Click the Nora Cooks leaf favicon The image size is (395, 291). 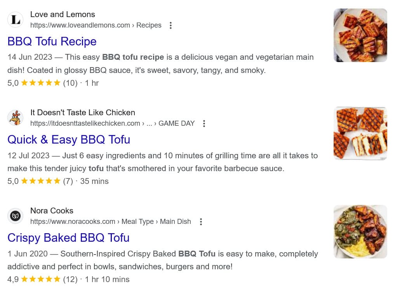click(15, 216)
